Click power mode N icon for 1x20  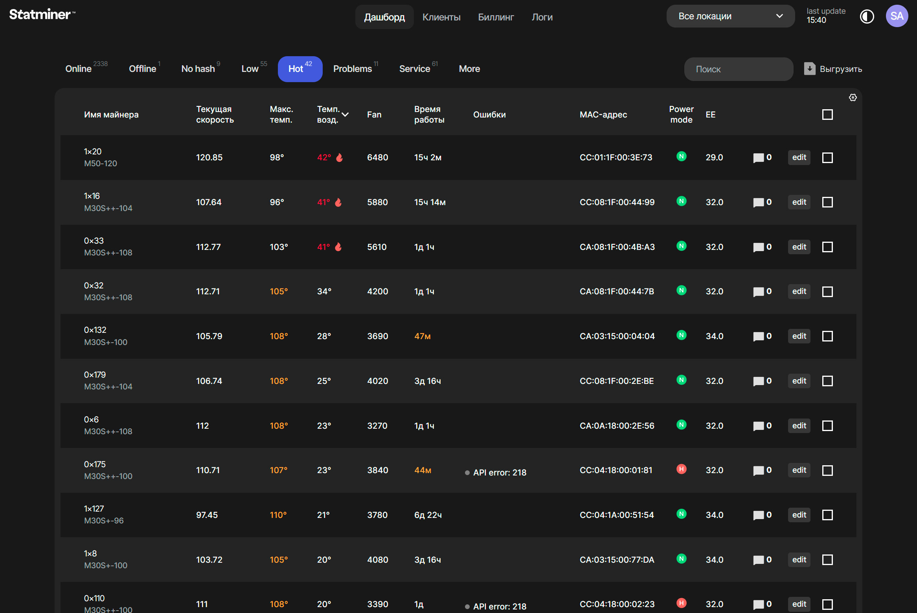coord(681,156)
